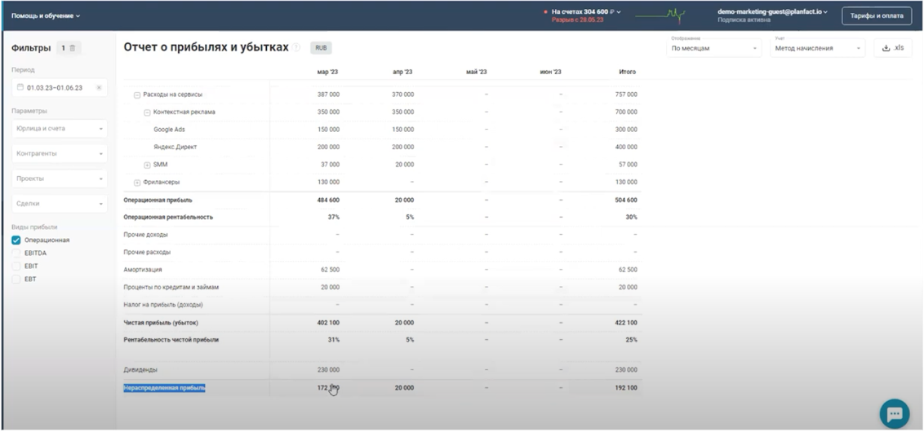924x432 pixels.
Task: Click the period date range field
Action: point(56,88)
